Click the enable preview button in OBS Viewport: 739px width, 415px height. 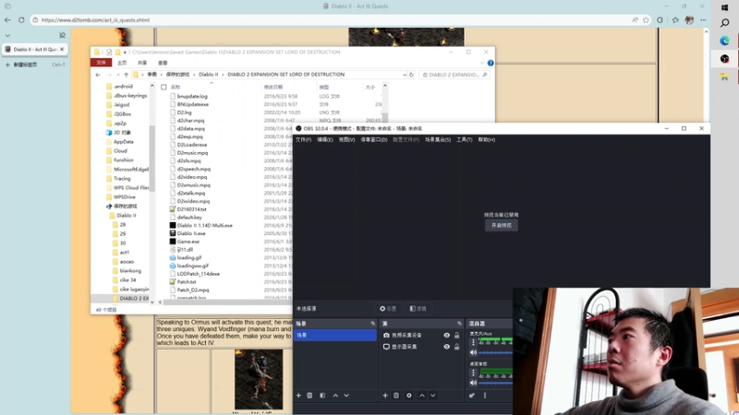click(x=502, y=225)
